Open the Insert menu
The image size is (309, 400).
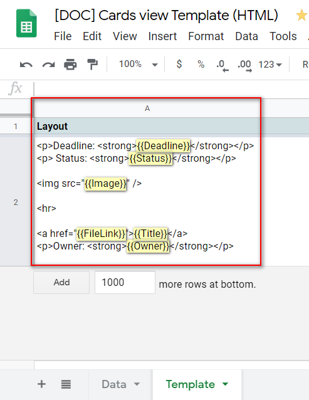[x=162, y=36]
